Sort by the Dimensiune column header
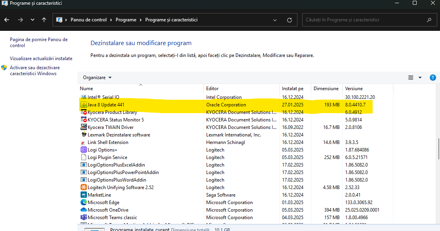Screen dimensions: 440x231 (x=327, y=89)
